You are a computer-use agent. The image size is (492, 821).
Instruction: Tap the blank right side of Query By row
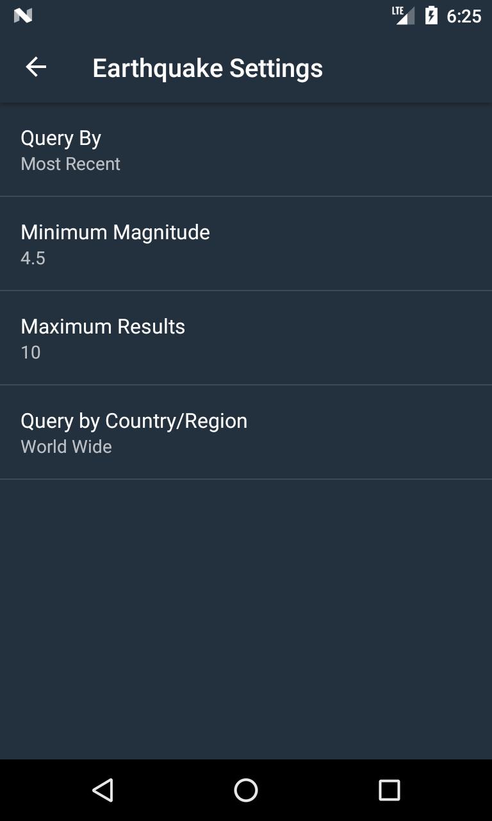click(x=384, y=149)
